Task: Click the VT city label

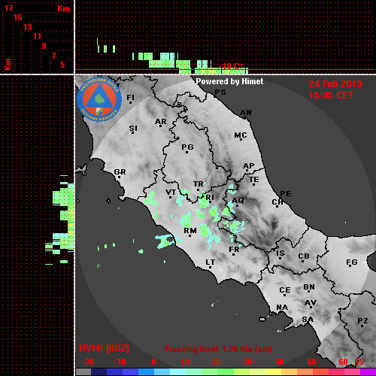Action: [171, 193]
